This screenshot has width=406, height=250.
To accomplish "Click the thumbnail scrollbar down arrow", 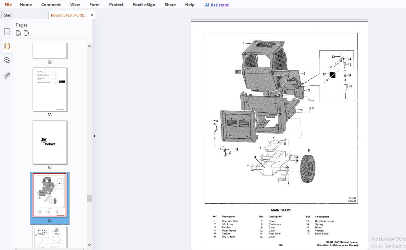I will click(x=89, y=245).
